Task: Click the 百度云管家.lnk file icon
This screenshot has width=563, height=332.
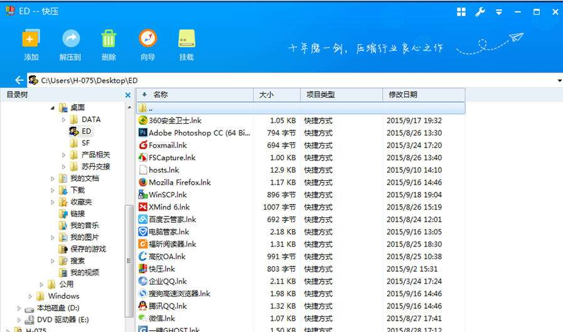Action: (143, 220)
